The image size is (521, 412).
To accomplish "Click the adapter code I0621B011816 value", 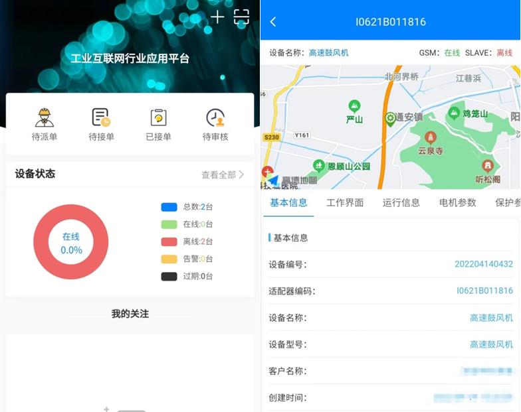I will tap(484, 291).
